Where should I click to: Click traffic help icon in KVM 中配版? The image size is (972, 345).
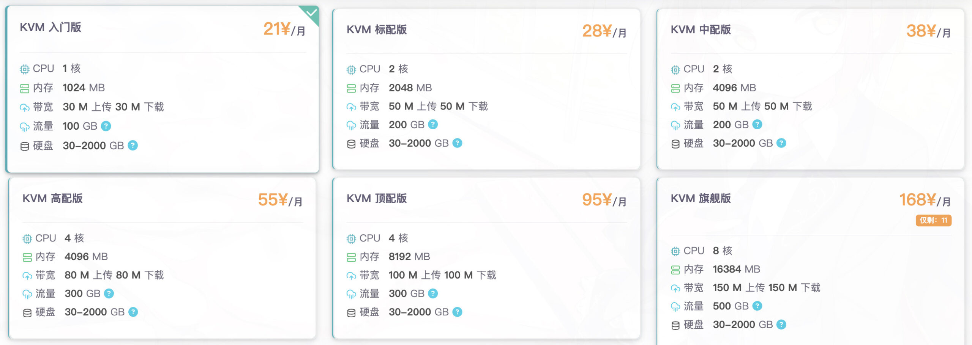pyautogui.click(x=757, y=124)
